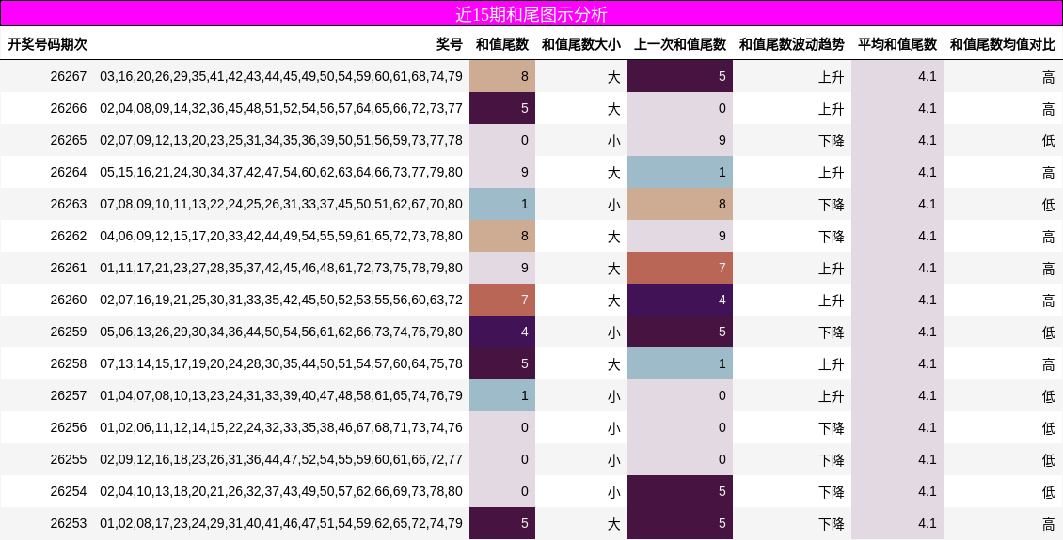Click the numbers beginning 05,15,16,21 for 26264

(x=280, y=172)
